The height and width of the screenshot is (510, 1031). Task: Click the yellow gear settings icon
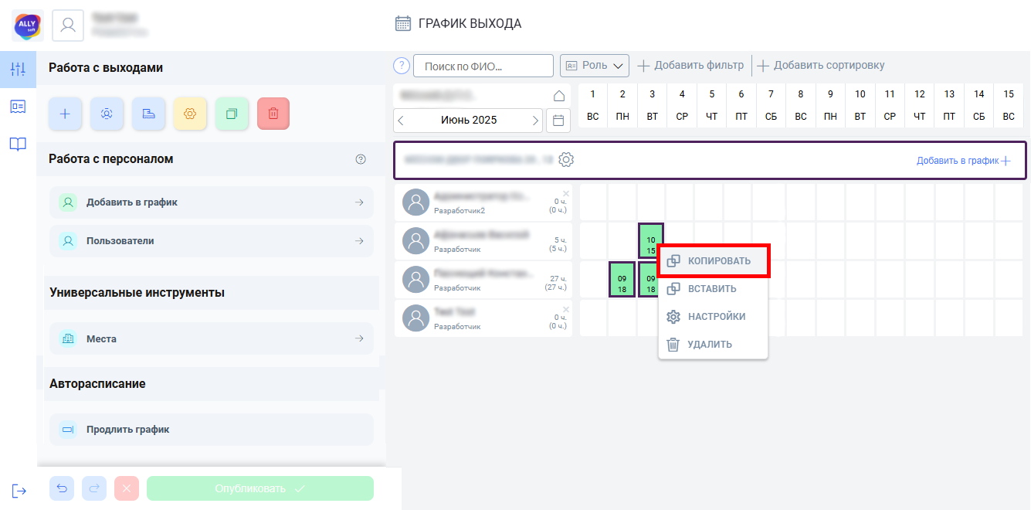[190, 114]
